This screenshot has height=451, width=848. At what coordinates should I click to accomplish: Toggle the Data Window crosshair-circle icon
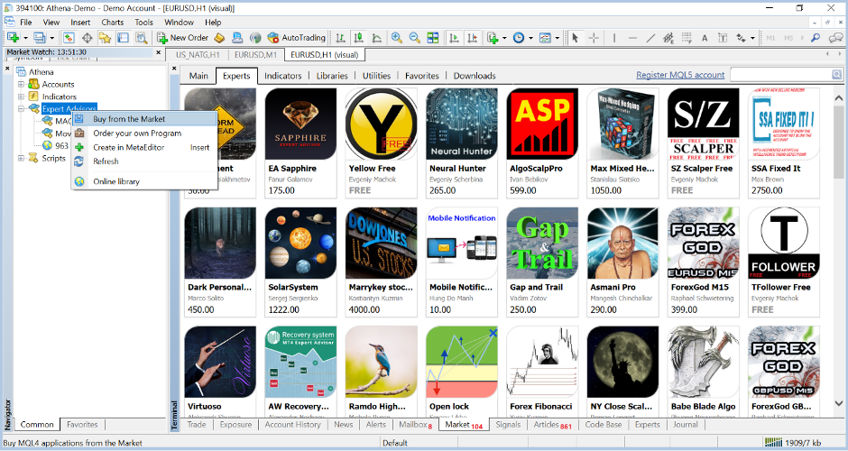click(87, 38)
